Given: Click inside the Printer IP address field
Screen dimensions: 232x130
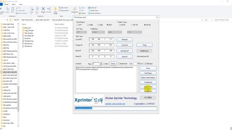Looking at the screenshot, I should [101, 45].
